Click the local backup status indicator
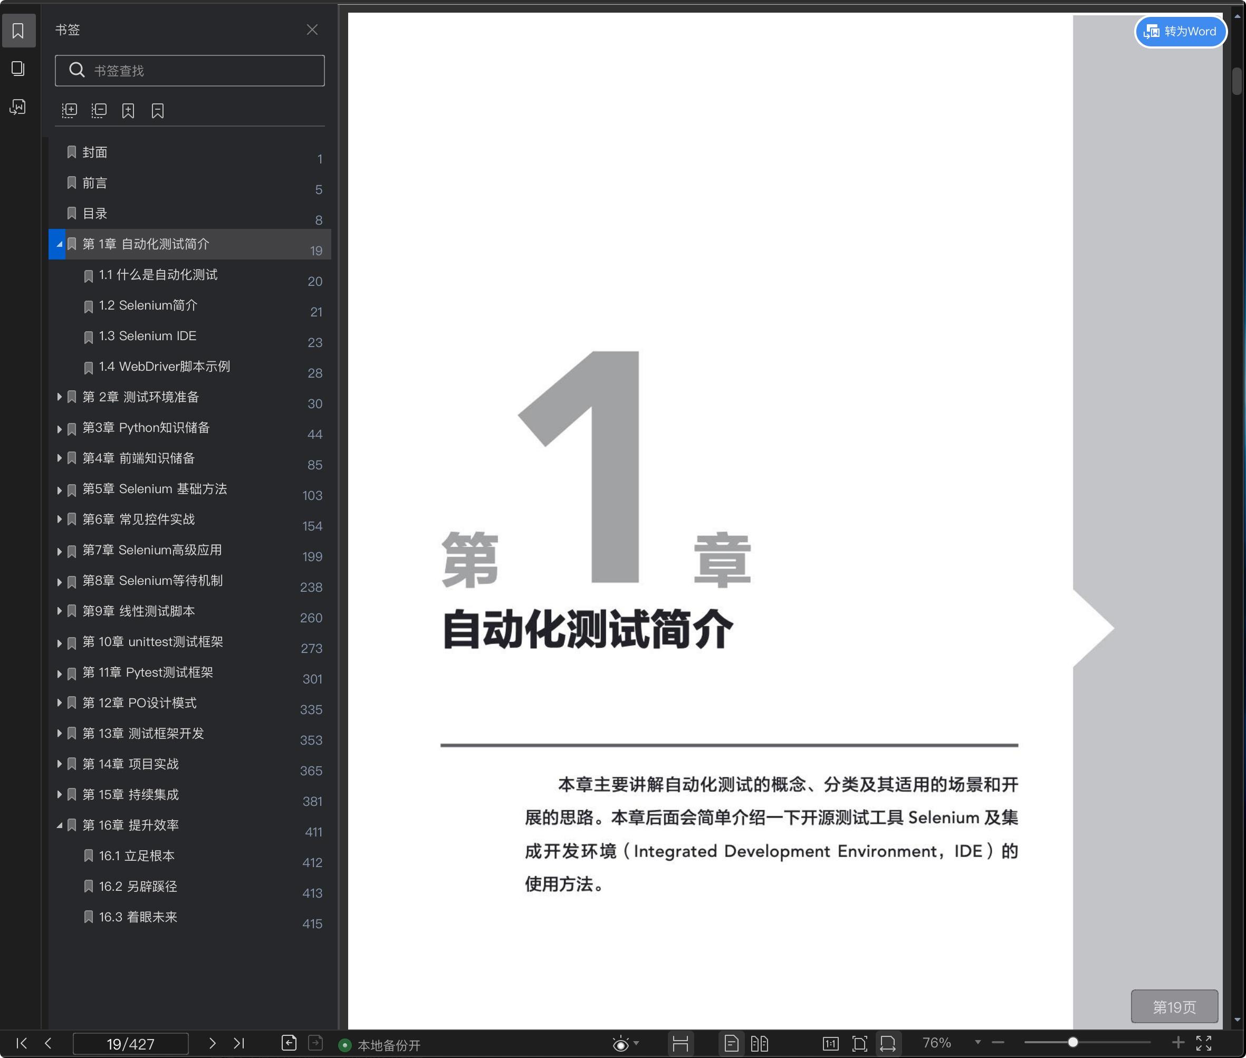Screen dimensions: 1246x1058 tap(380, 1045)
